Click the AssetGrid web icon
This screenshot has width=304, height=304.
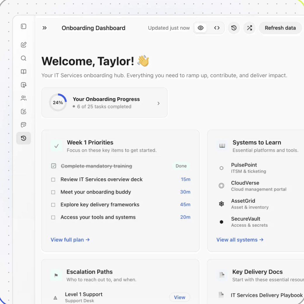pyautogui.click(x=221, y=204)
